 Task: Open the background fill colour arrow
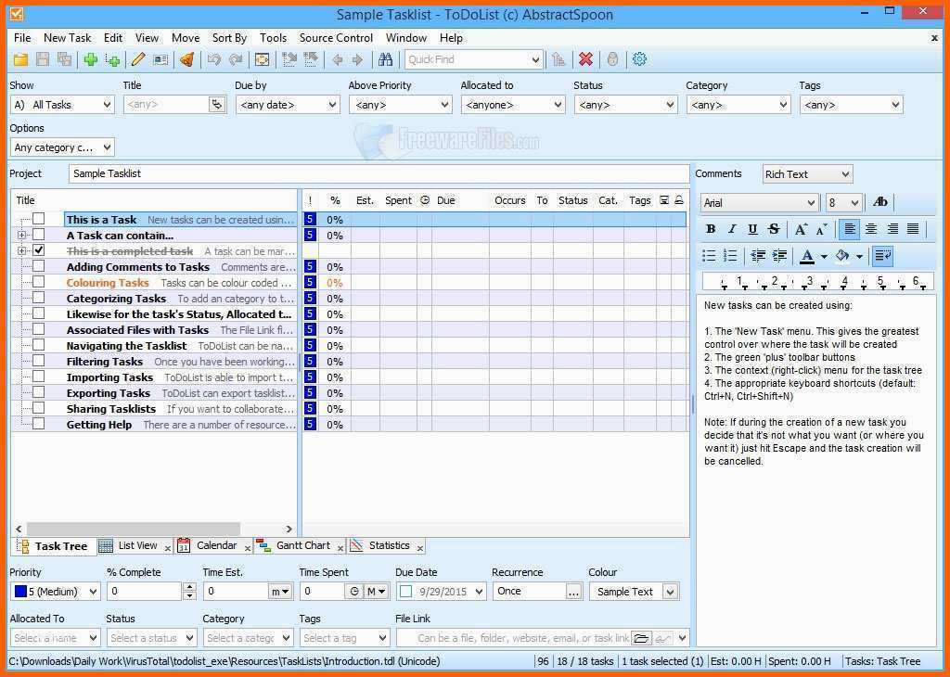[x=859, y=256]
